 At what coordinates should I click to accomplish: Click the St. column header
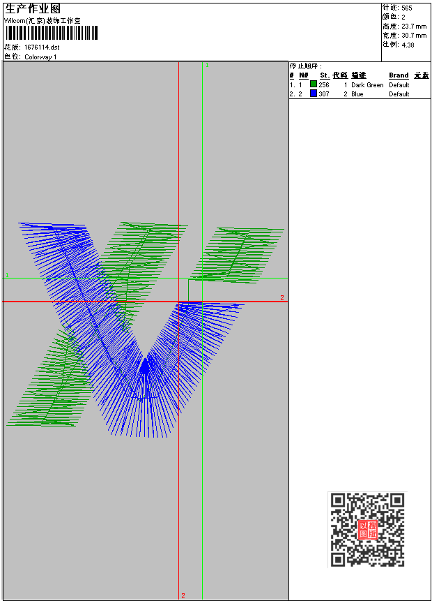click(x=325, y=75)
